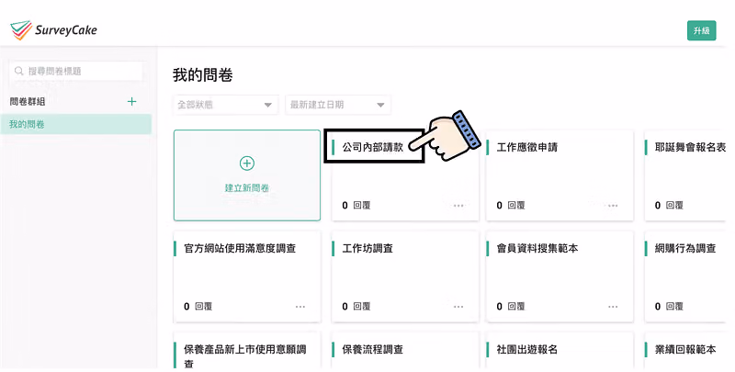Open the more options menu for 官方網站使用滿意度調查
Image resolution: width=735 pixels, height=372 pixels.
(300, 307)
